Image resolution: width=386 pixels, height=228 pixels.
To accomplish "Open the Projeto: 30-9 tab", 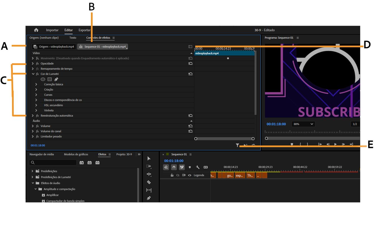I will coord(124,154).
